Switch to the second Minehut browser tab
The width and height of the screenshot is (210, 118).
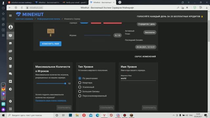[48, 2]
